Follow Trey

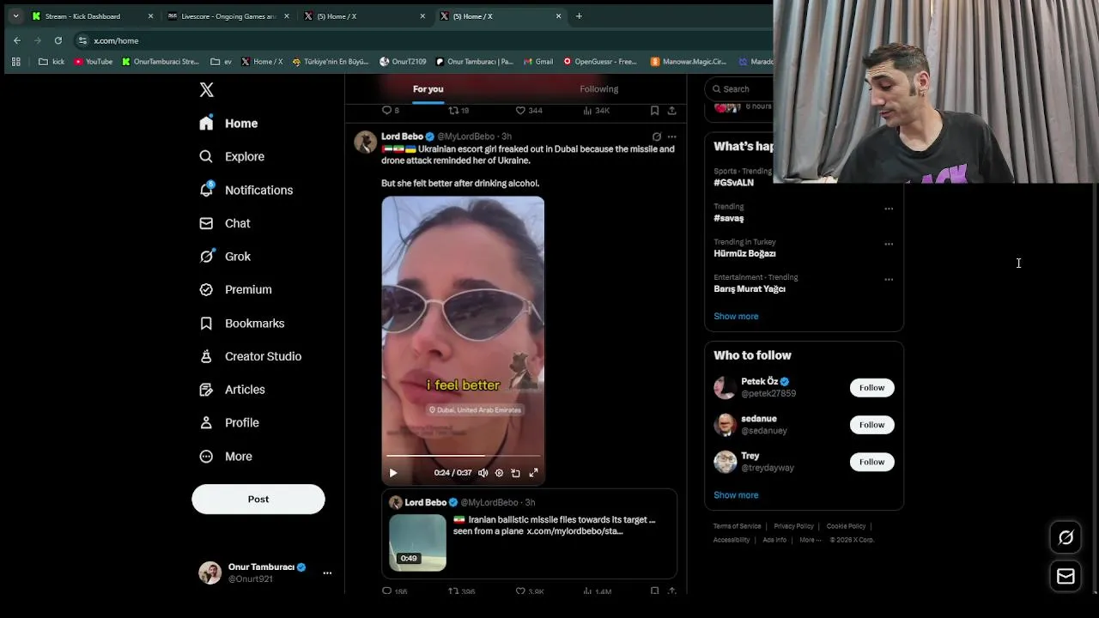[x=871, y=462]
